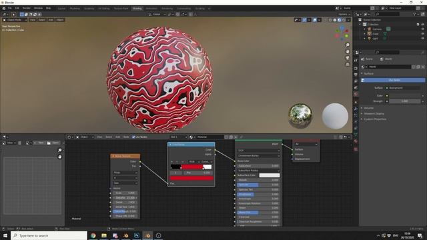Viewport: 427px width, 240px height.
Task: Open the node editor Add menu
Action: (x=117, y=137)
